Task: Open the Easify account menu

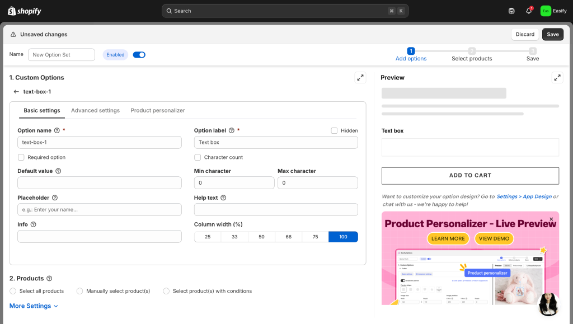Action: click(553, 11)
